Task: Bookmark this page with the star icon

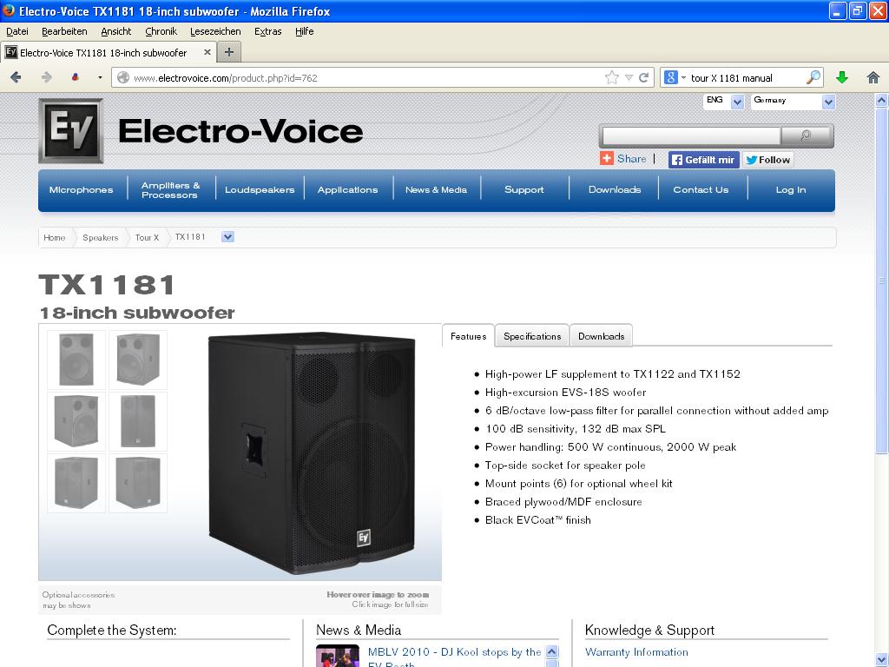Action: [612, 77]
